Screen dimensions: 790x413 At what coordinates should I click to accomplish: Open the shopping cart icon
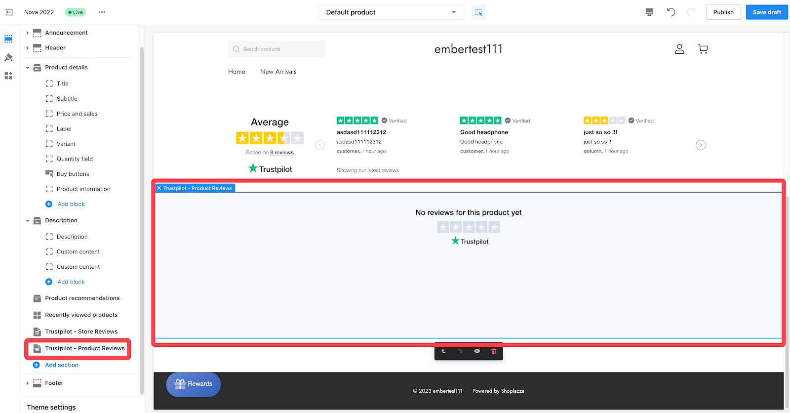pos(703,49)
